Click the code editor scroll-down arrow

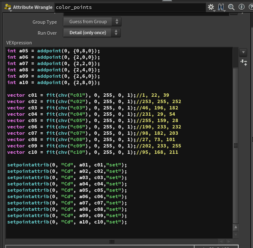(236, 234)
